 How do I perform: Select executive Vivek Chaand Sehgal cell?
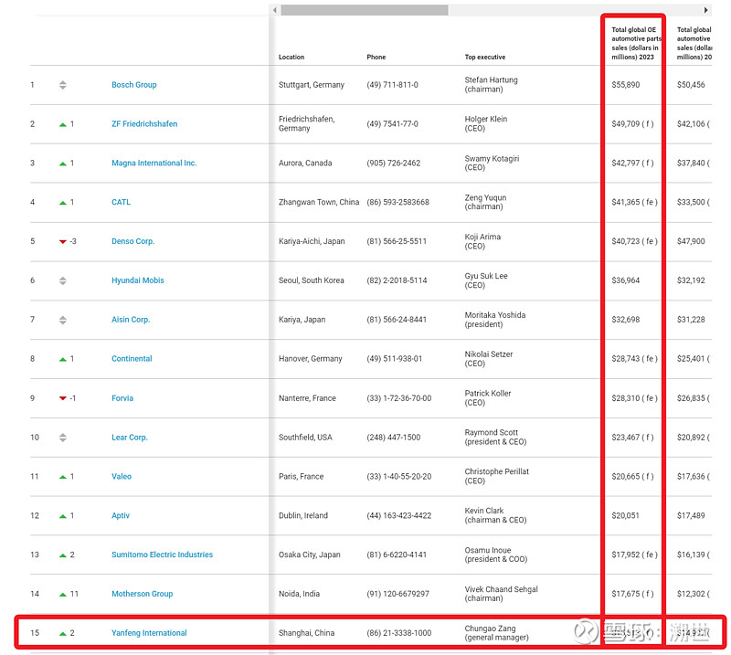pyautogui.click(x=501, y=594)
